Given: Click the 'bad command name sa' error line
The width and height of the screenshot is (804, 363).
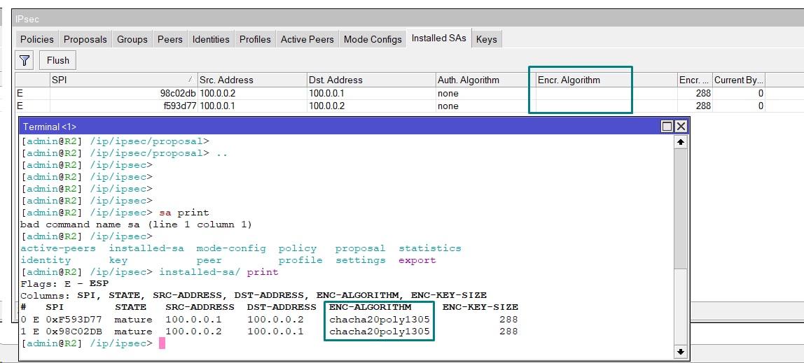Looking at the screenshot, I should coord(137,225).
